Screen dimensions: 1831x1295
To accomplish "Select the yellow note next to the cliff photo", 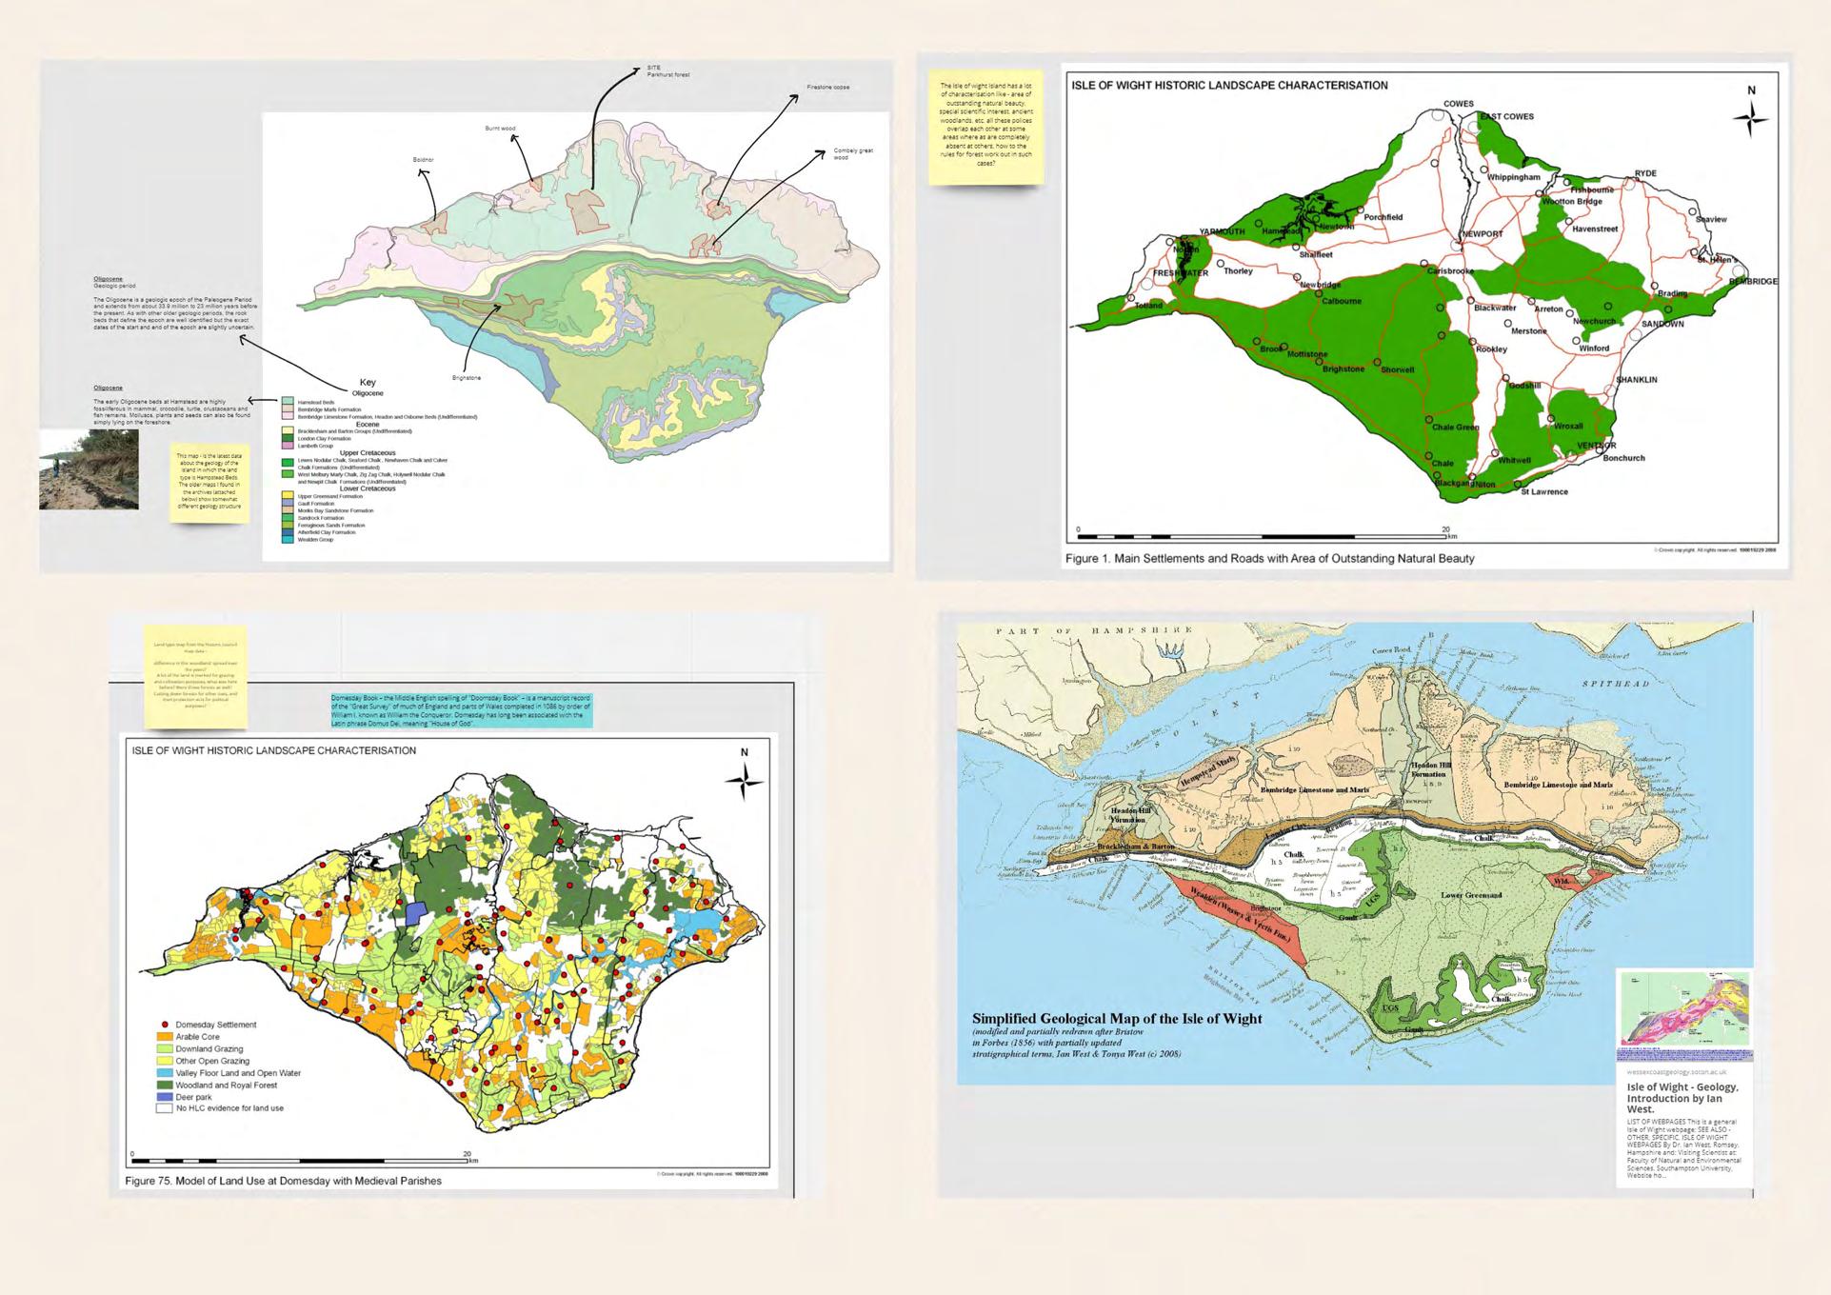I will click(209, 482).
